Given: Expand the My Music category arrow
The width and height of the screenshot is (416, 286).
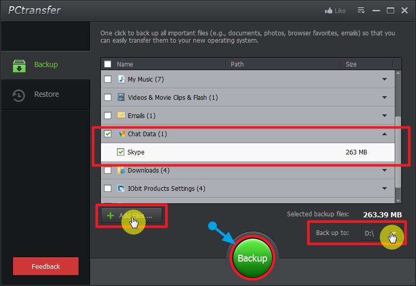Looking at the screenshot, I should pyautogui.click(x=385, y=80).
